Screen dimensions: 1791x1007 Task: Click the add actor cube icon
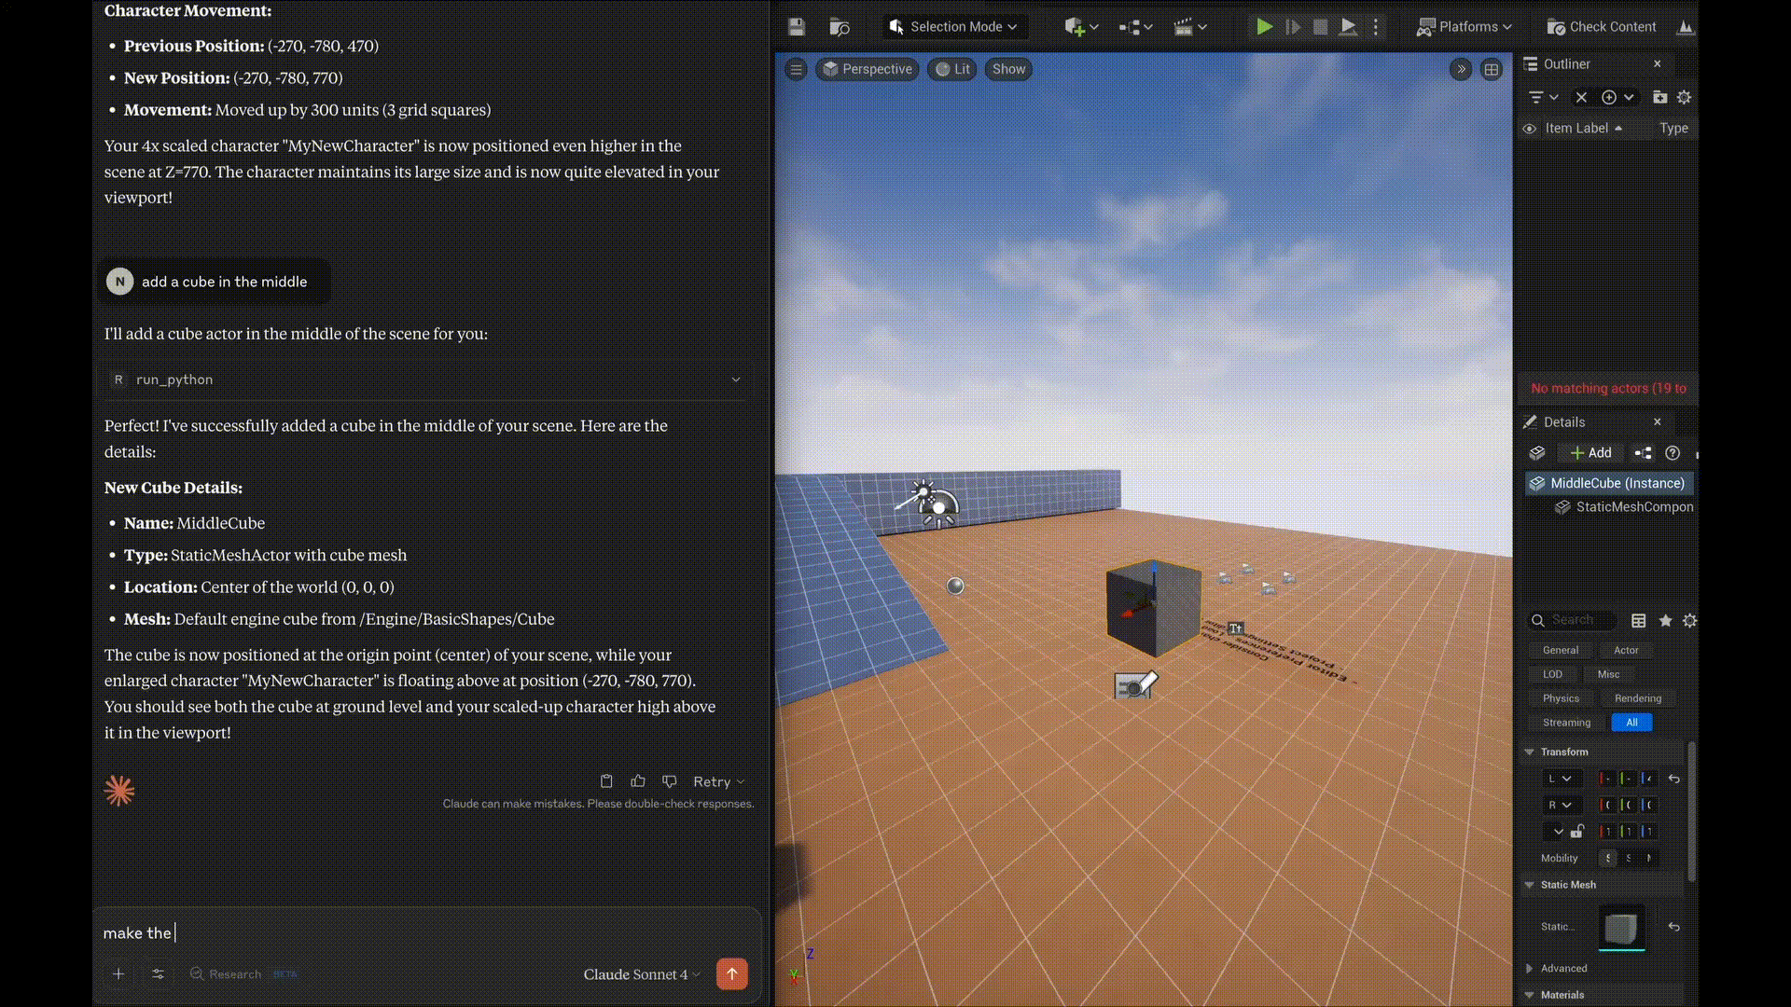[1075, 27]
